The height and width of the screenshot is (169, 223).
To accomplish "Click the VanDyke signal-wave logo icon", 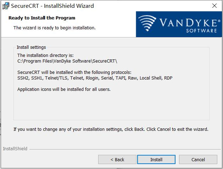I will pyautogui.click(x=149, y=23).
